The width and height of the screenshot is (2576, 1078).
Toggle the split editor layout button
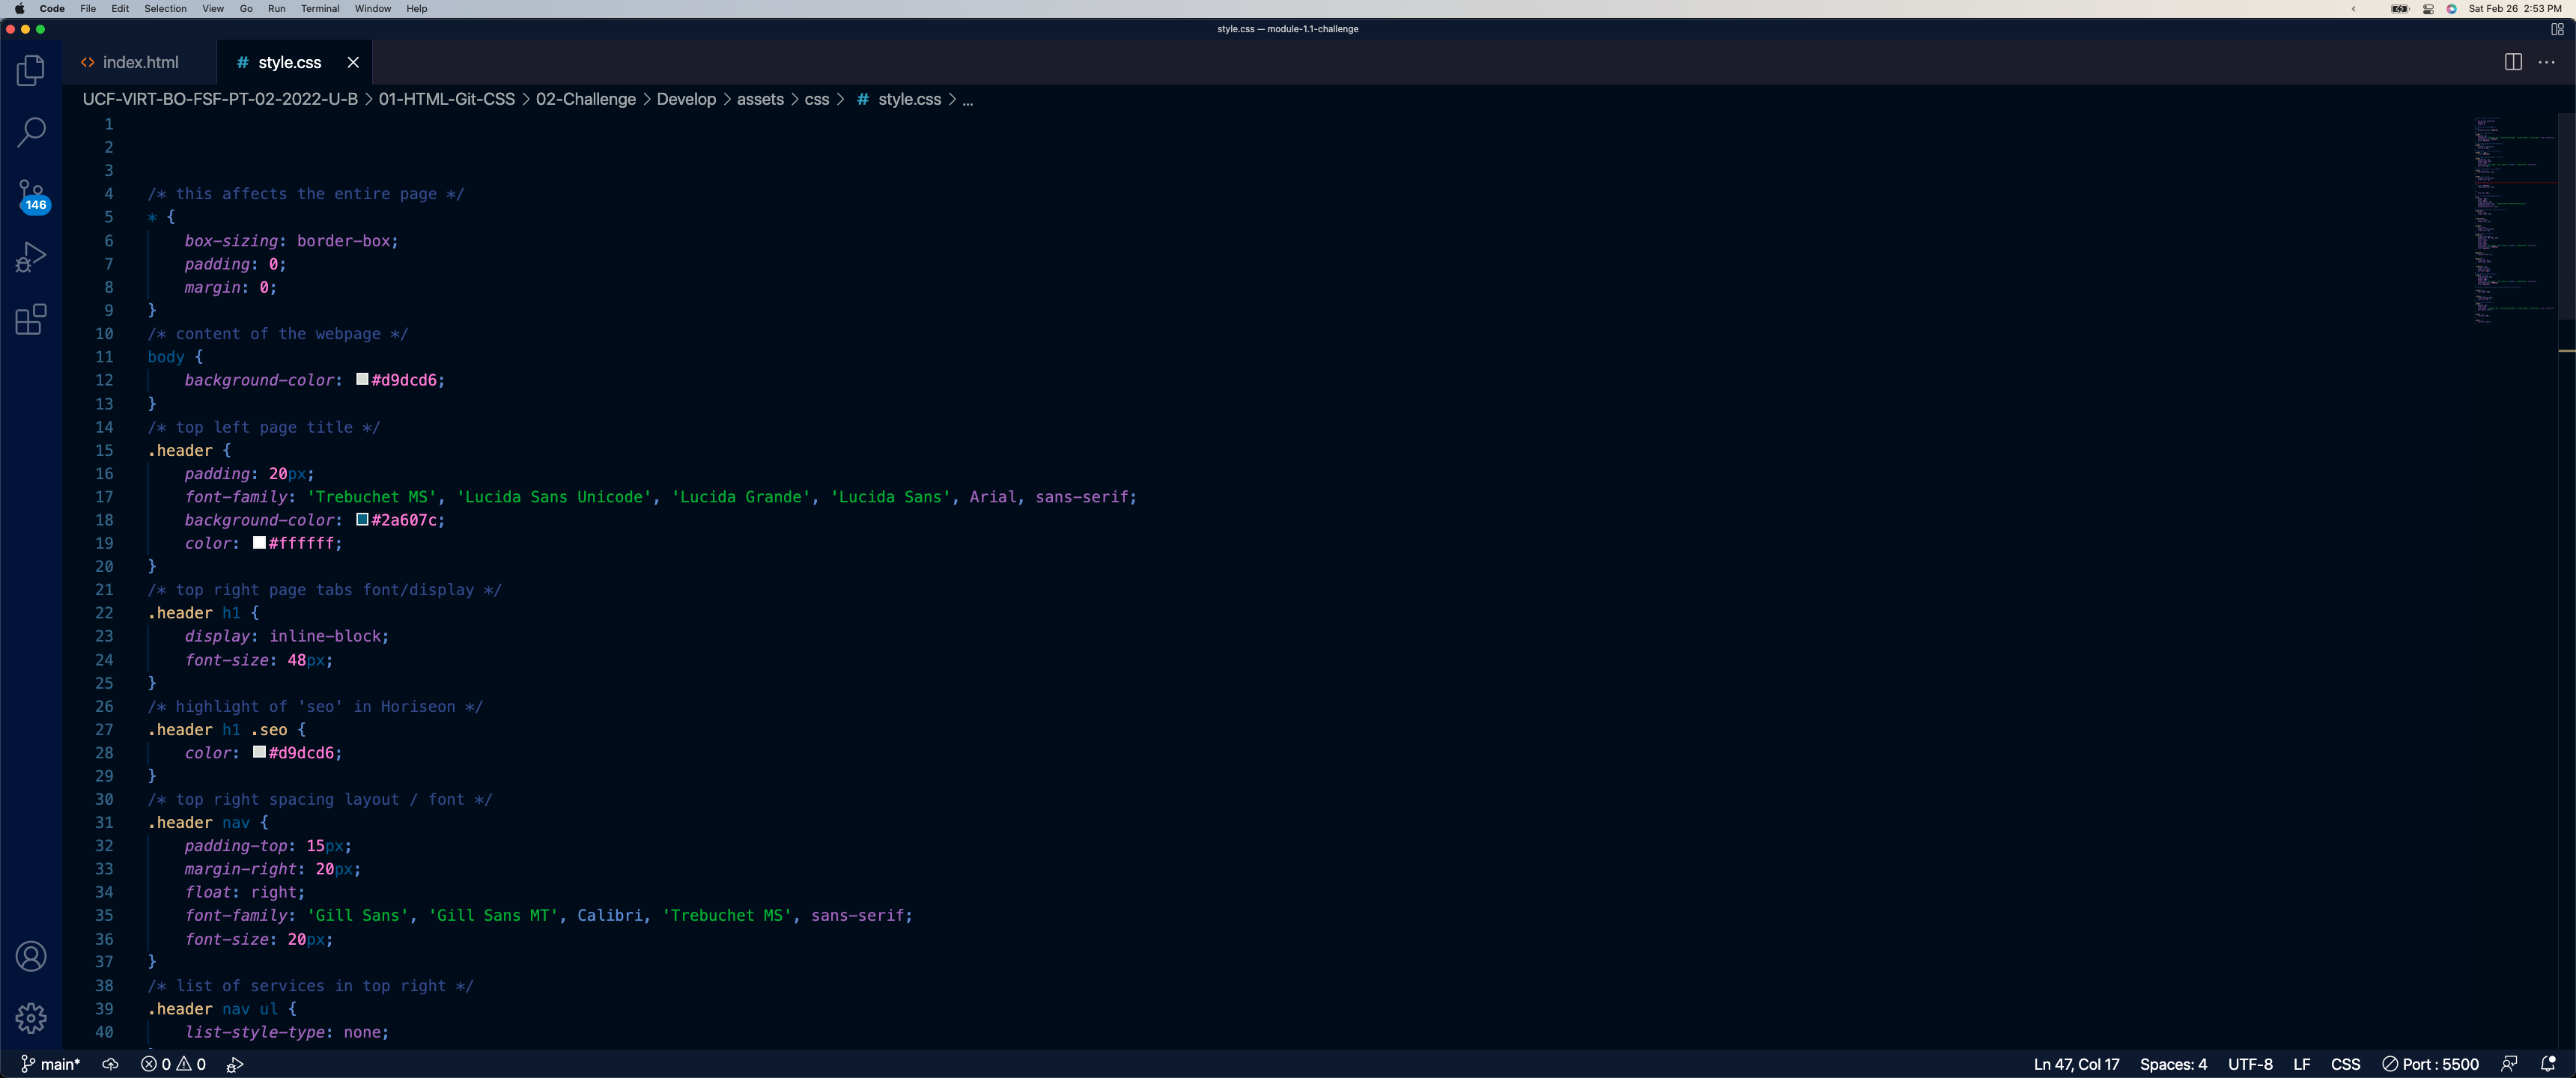pyautogui.click(x=2512, y=62)
